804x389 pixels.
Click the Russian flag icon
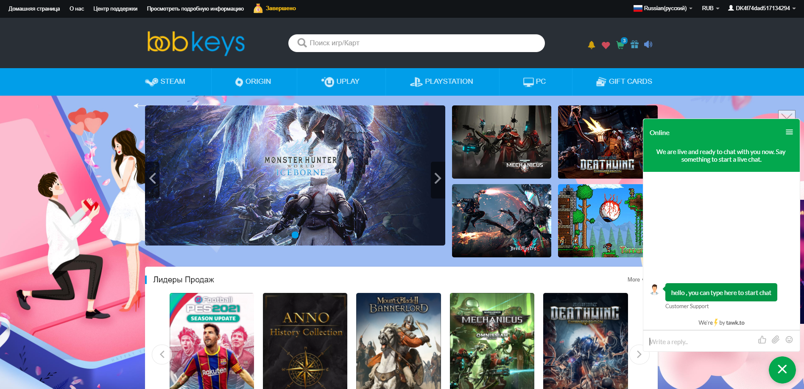click(x=638, y=8)
